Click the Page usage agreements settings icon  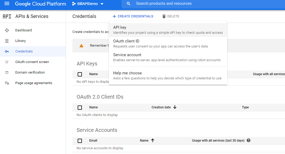pos(7,83)
